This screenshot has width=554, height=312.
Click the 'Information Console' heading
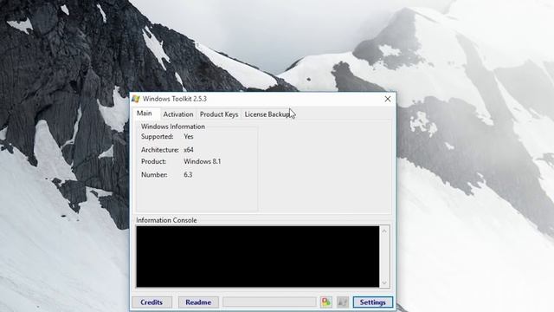pos(166,220)
